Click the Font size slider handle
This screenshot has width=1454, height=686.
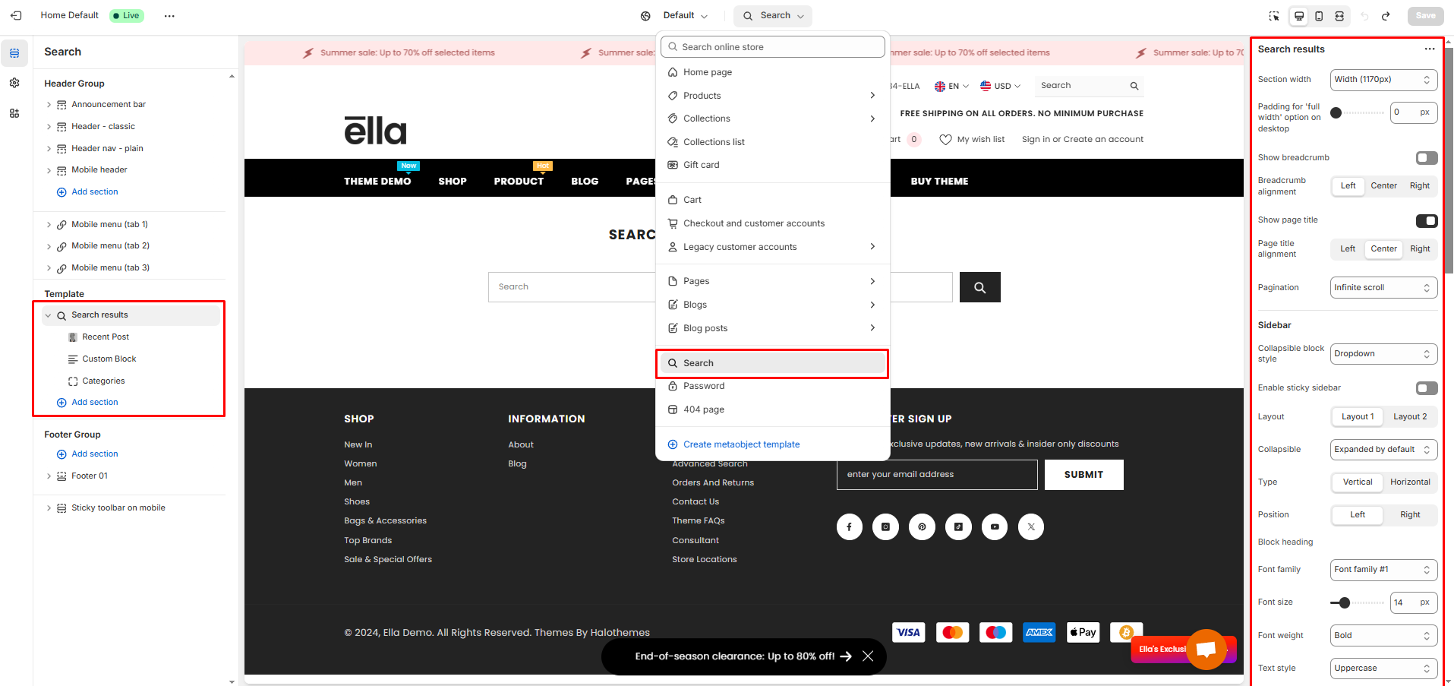point(1344,603)
